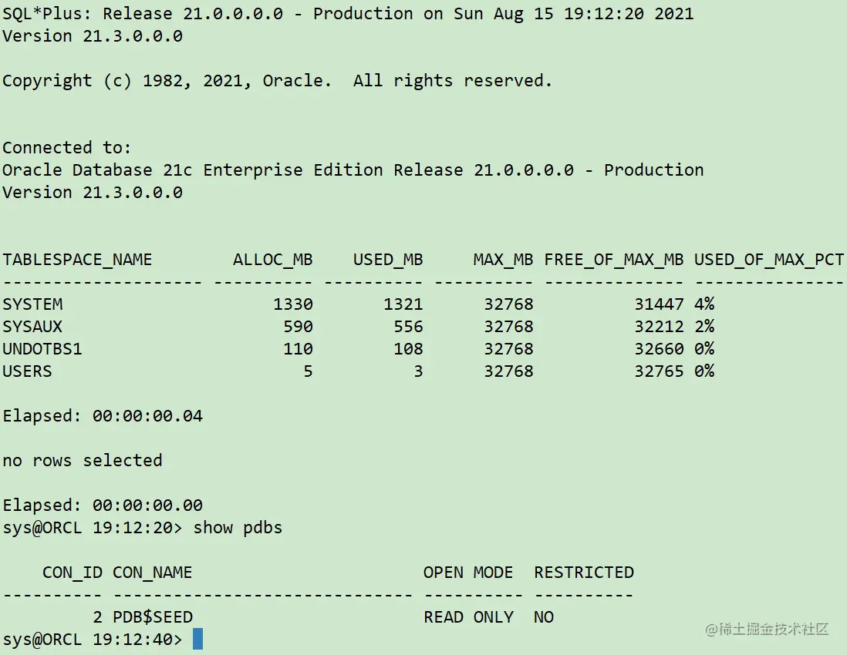Viewport: 847px width, 655px height.
Task: Click the CON_NAME column header
Action: point(152,572)
